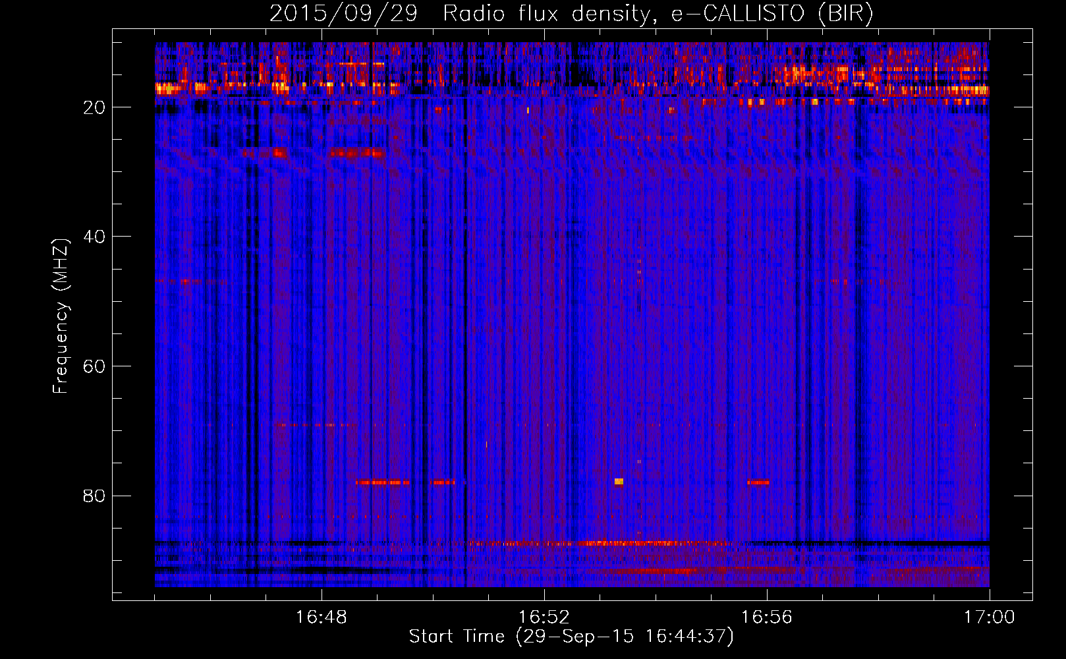Image resolution: width=1066 pixels, height=659 pixels.
Task: Click the 40 frequency tick label
Action: click(x=94, y=237)
